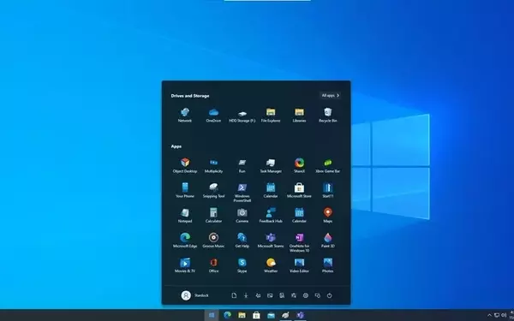
Task: Open Skype from Apps
Action: 242,265
